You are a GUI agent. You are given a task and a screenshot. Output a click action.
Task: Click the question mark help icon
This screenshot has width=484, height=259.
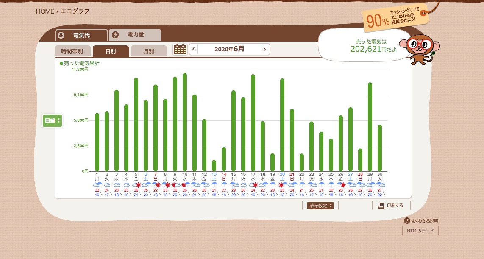click(x=407, y=221)
